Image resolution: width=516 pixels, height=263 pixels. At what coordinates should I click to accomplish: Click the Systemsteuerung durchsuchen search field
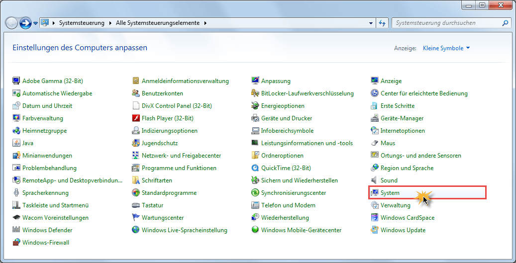(x=447, y=23)
